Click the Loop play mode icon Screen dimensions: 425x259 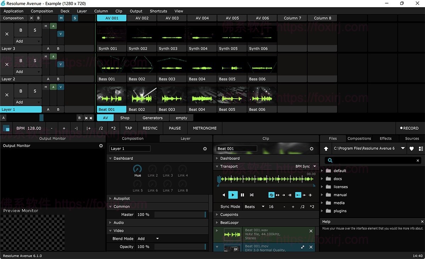point(272,195)
